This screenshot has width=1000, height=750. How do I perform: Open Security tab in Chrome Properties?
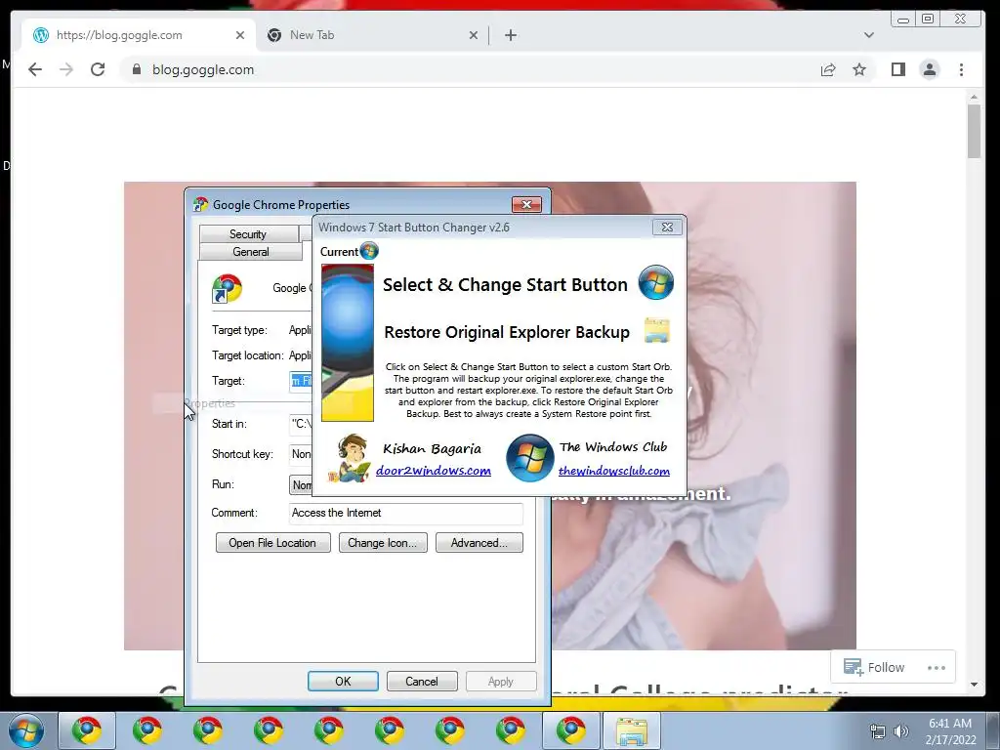pos(248,234)
